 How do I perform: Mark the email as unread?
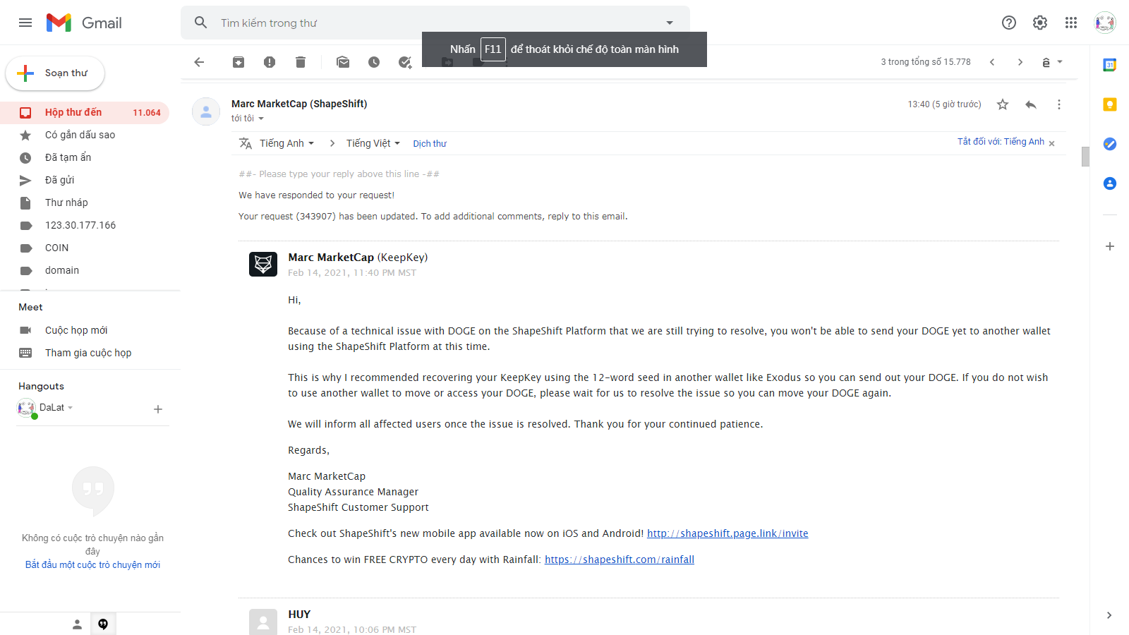click(343, 62)
